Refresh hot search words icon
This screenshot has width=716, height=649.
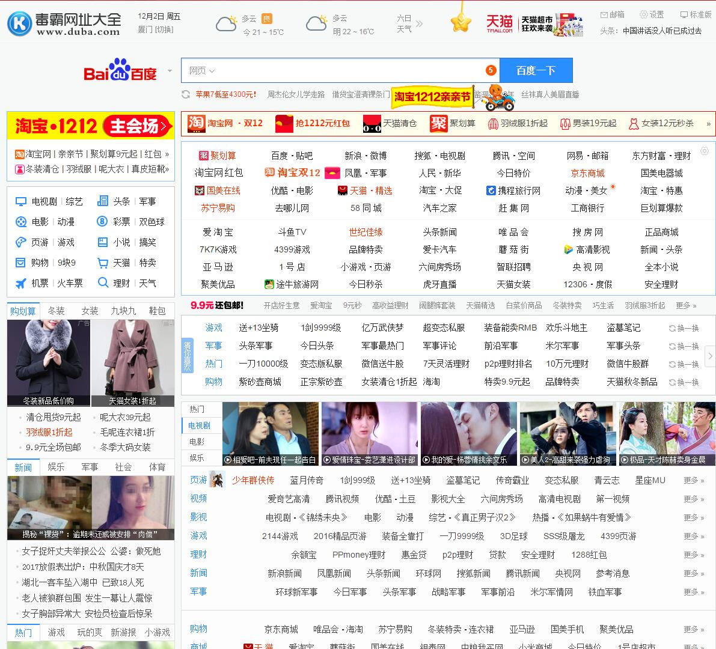[186, 94]
